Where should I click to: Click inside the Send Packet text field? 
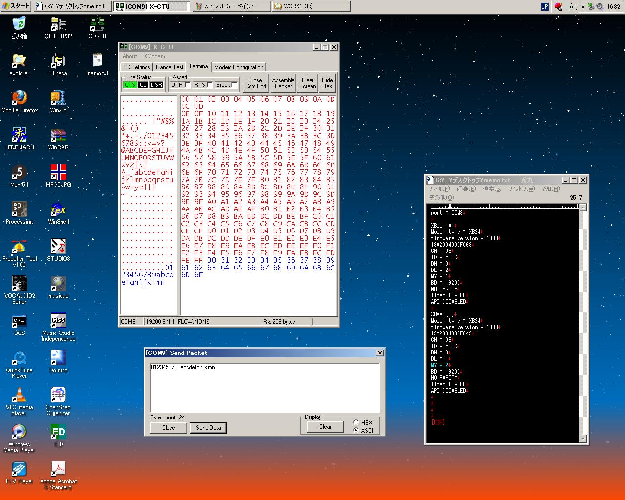pyautogui.click(x=265, y=388)
